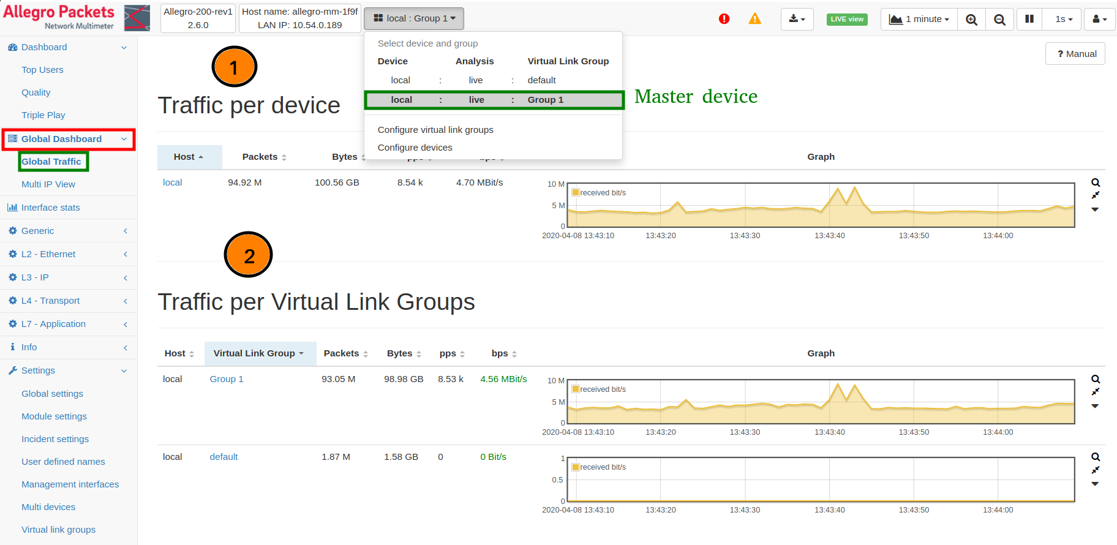The image size is (1117, 545).
Task: Click magnifier icon on default group graph
Action: click(1096, 457)
